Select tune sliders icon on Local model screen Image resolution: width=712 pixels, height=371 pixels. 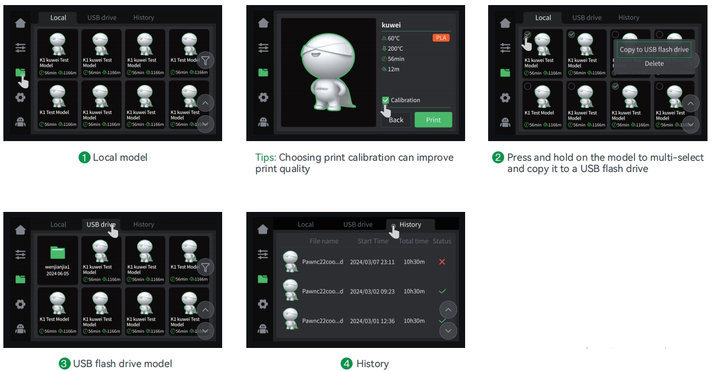click(x=20, y=48)
